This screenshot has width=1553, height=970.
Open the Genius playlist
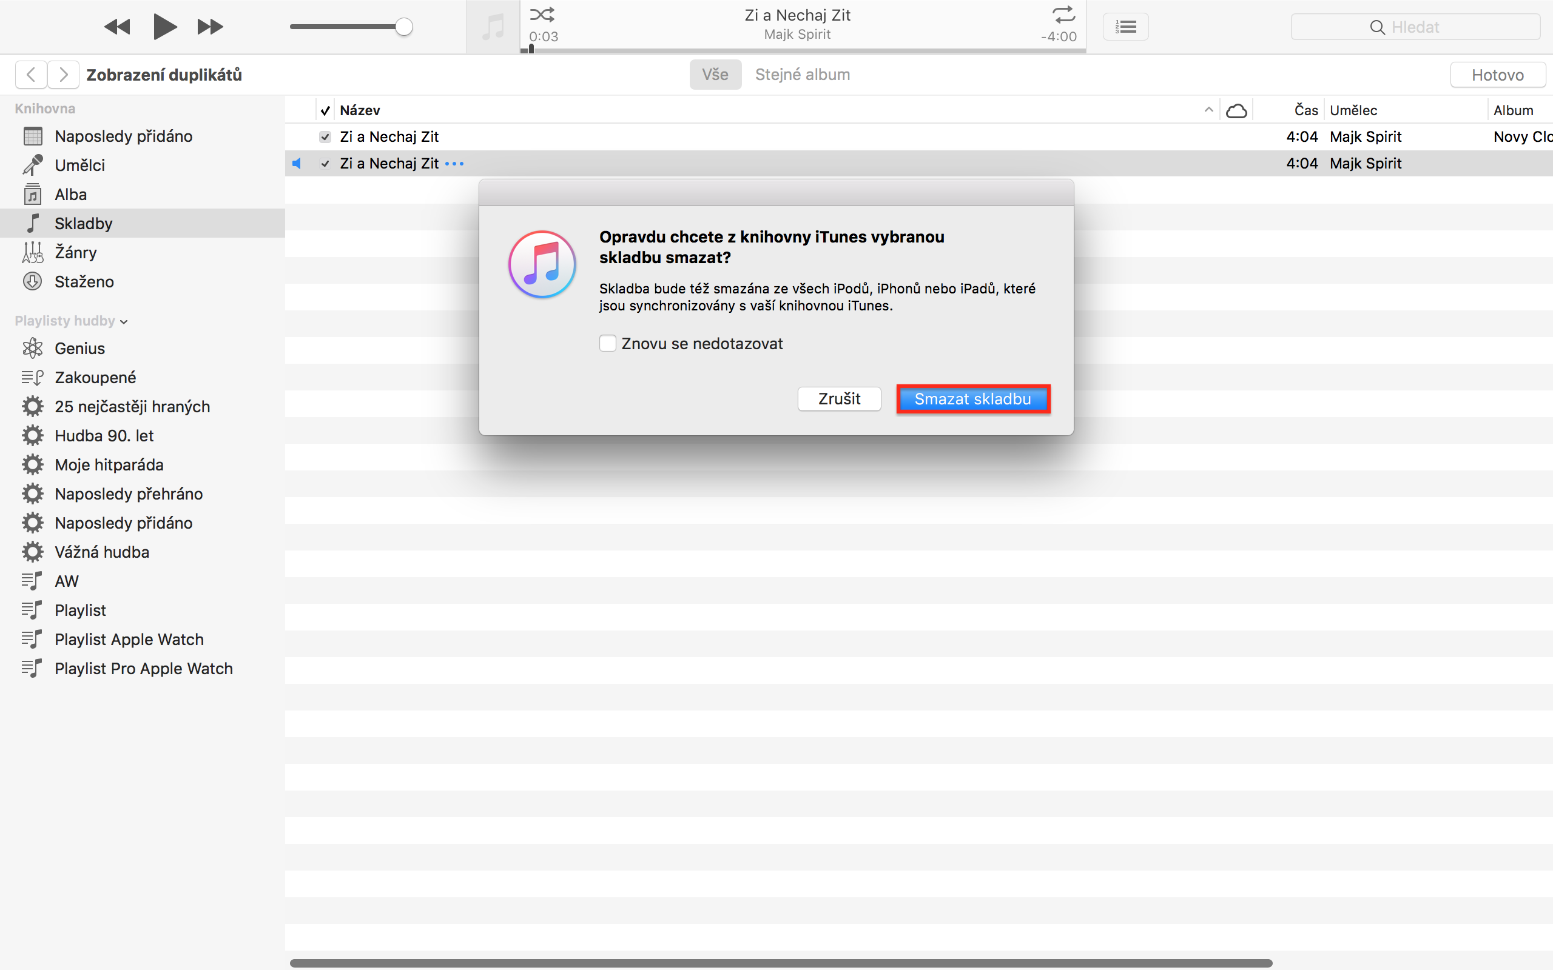pyautogui.click(x=143, y=349)
